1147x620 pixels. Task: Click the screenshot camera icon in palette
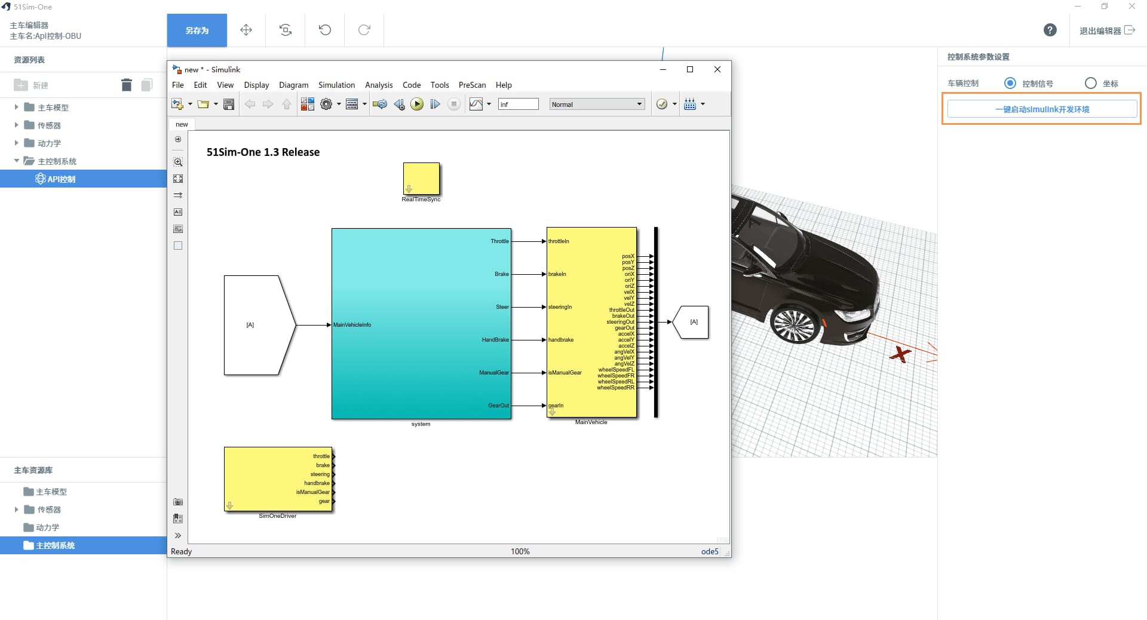[x=178, y=502]
